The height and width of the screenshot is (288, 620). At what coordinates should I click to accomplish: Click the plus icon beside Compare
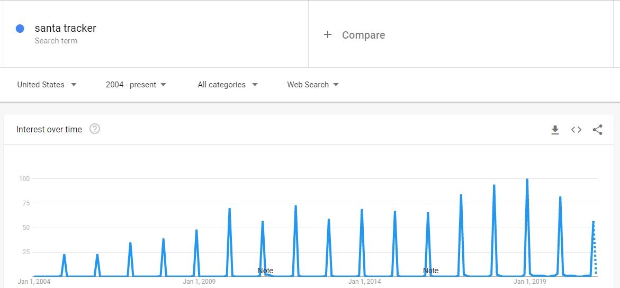[327, 35]
